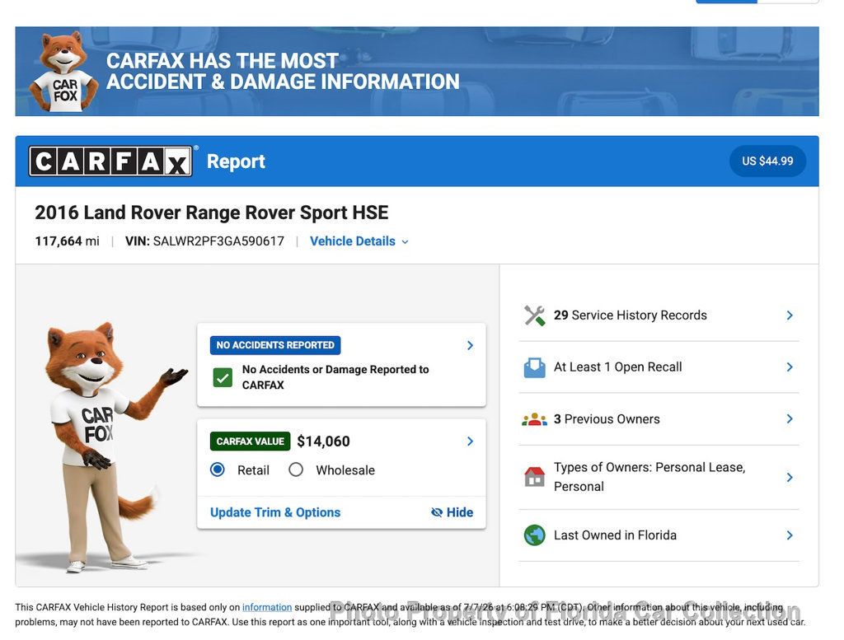Screen dimensions: 844x640
Task: Click the CARFAX VALUE green badge
Action: pyautogui.click(x=250, y=441)
